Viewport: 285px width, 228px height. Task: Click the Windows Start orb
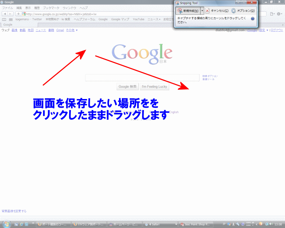(x=6, y=224)
